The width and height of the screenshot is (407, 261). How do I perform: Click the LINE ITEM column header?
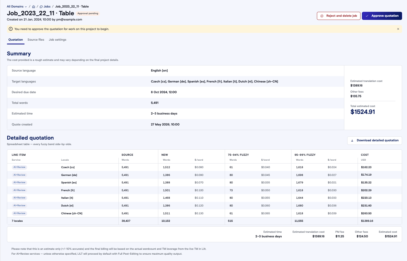pos(19,155)
